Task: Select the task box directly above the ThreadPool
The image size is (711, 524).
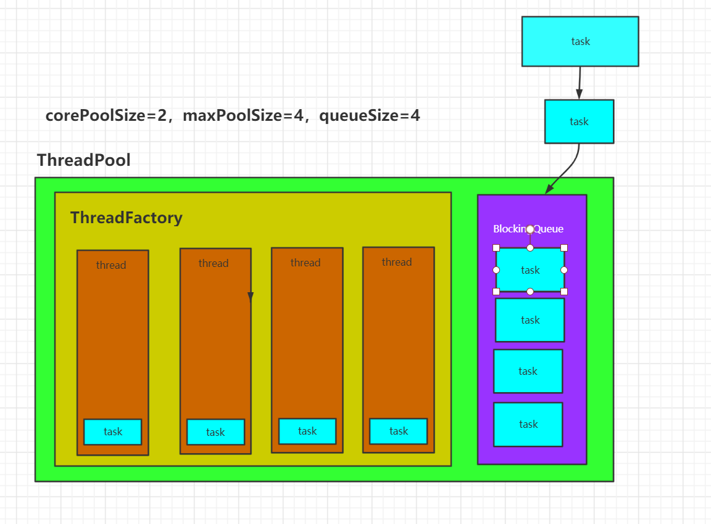Action: tap(579, 121)
